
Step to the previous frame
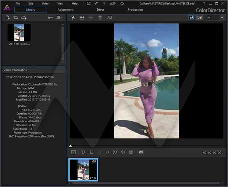coord(100,152)
